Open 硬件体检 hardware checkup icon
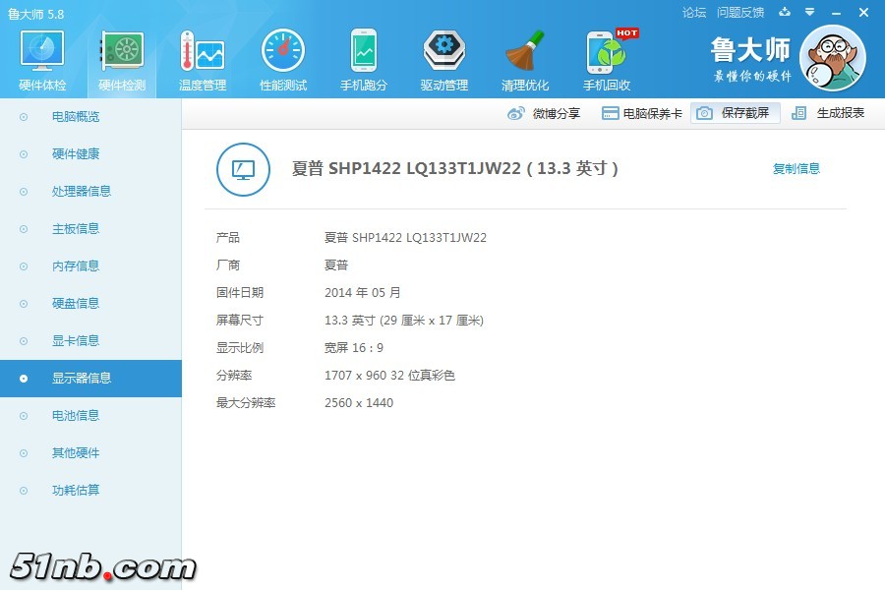 [x=41, y=51]
